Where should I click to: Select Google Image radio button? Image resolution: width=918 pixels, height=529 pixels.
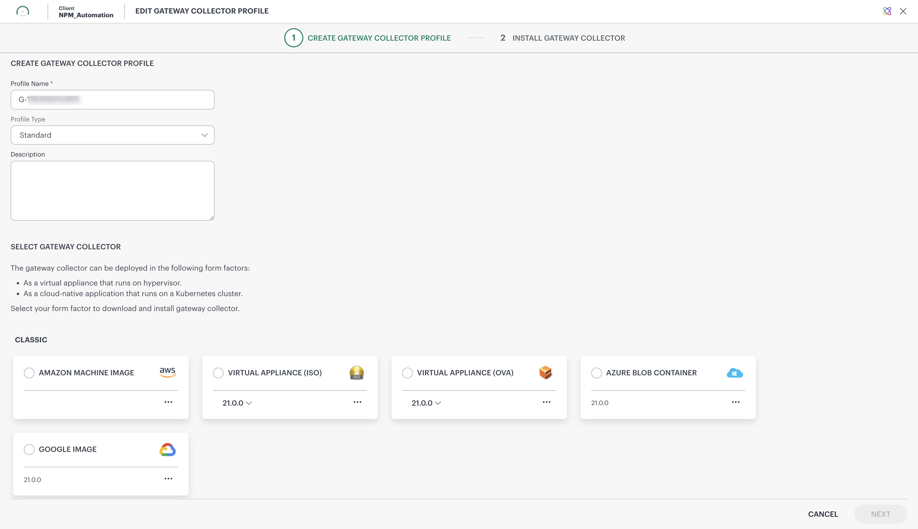tap(29, 450)
